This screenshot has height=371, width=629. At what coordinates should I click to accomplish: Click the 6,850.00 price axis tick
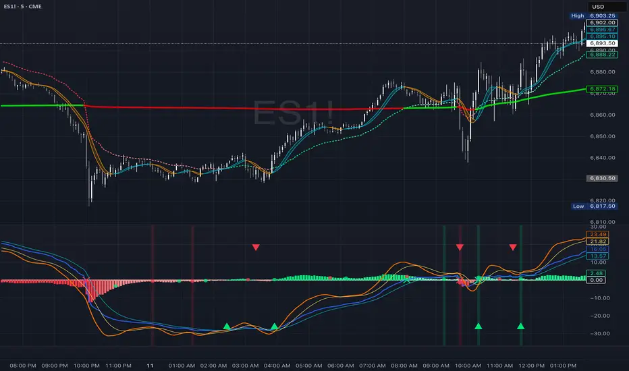tap(602, 136)
